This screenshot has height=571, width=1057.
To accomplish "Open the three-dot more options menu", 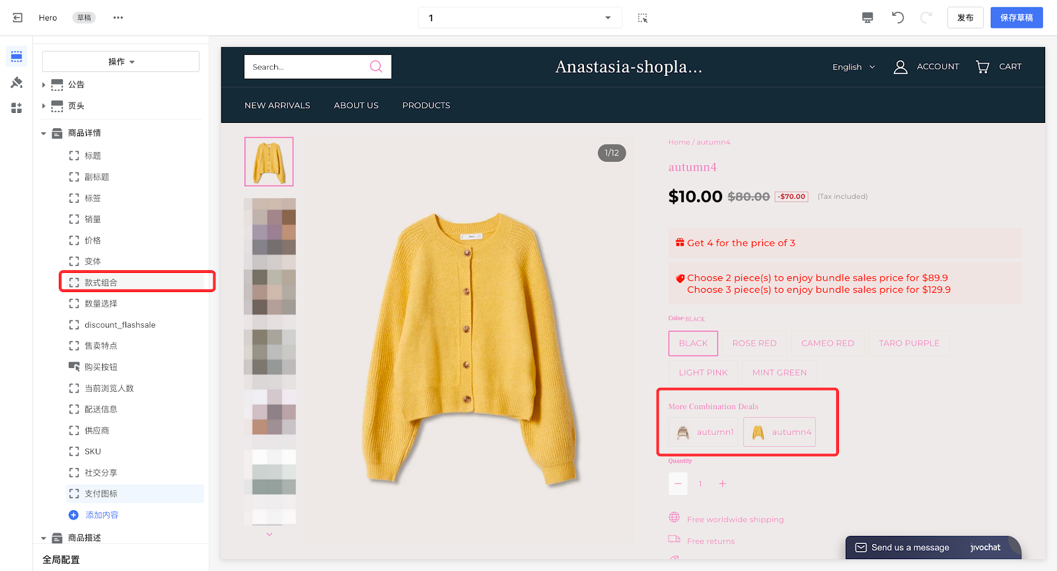I will (x=118, y=18).
